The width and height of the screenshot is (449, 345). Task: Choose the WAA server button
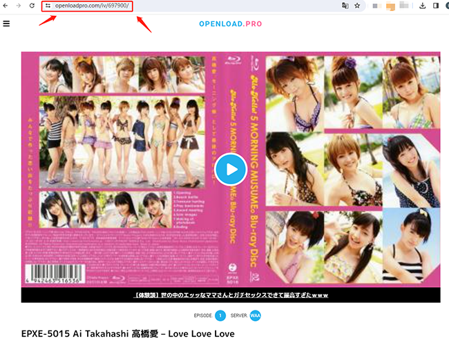[255, 315]
